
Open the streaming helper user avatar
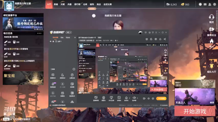pyautogui.click(x=140, y=32)
